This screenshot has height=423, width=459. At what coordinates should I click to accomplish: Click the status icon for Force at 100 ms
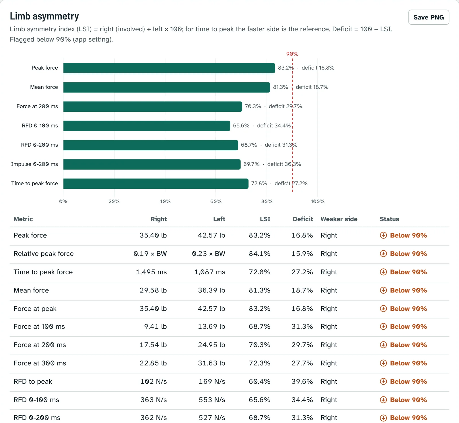coord(383,326)
